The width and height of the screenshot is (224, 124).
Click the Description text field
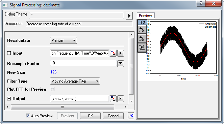point(79,24)
